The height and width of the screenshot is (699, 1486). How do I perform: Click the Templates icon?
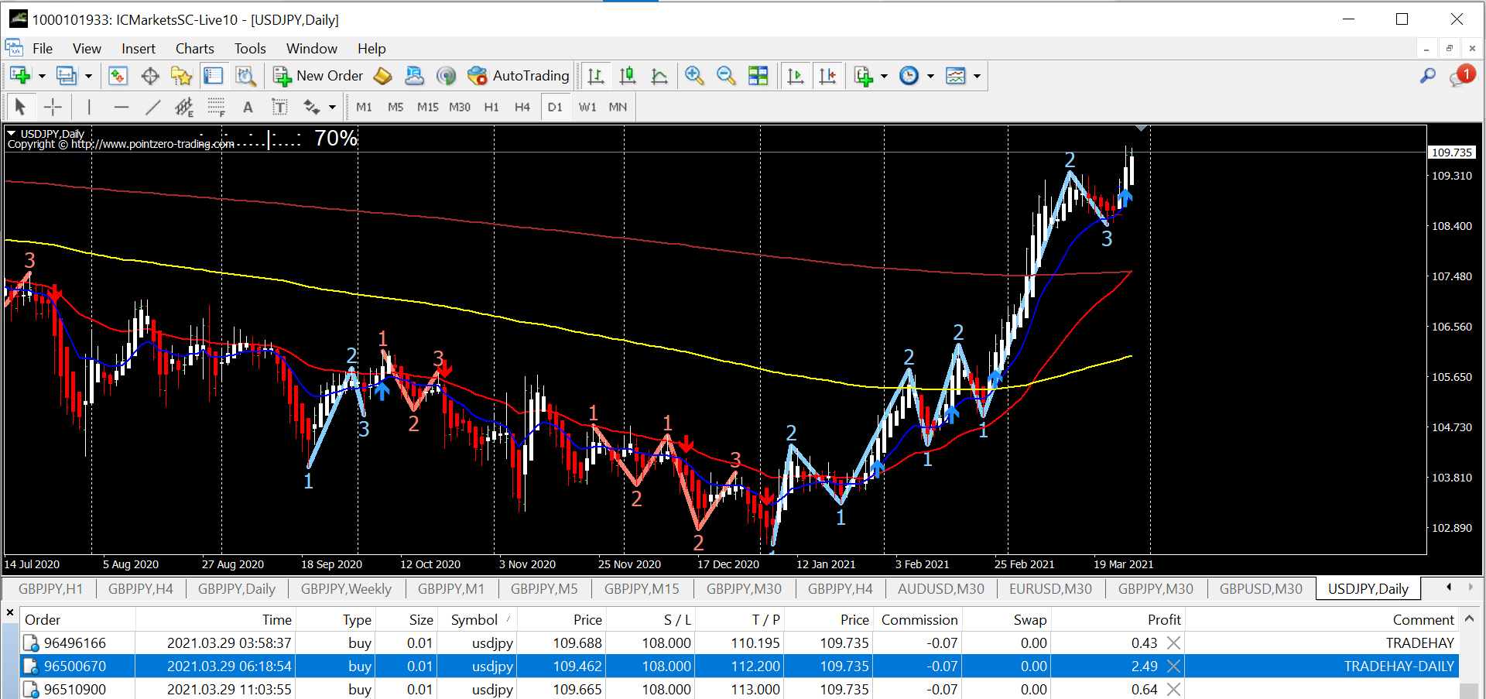[956, 76]
